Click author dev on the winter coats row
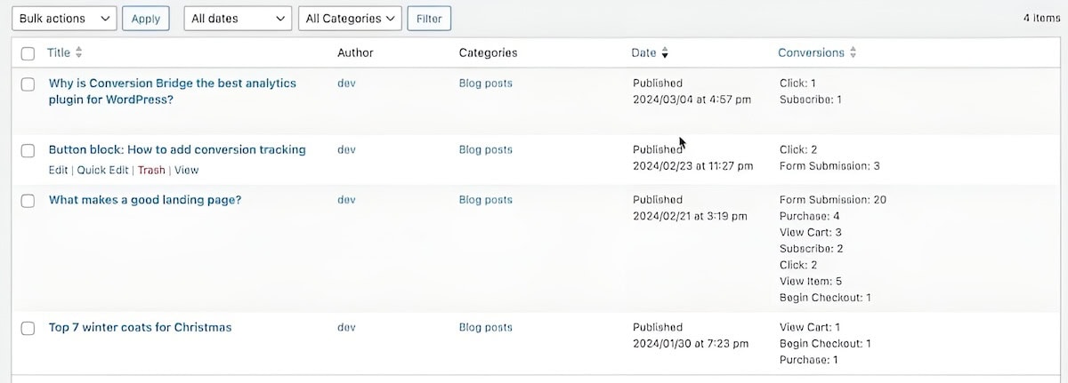1068x383 pixels. click(x=346, y=327)
